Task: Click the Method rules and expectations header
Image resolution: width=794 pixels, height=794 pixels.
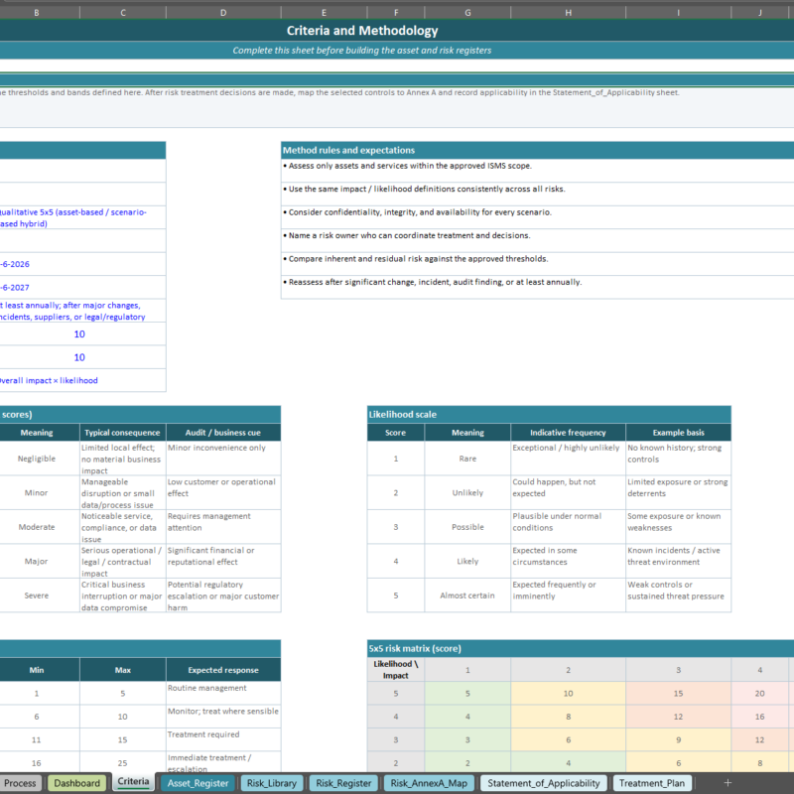Action: (x=347, y=150)
